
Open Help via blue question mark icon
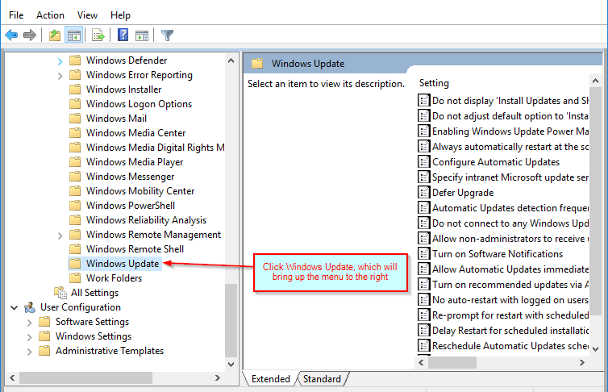tap(123, 35)
